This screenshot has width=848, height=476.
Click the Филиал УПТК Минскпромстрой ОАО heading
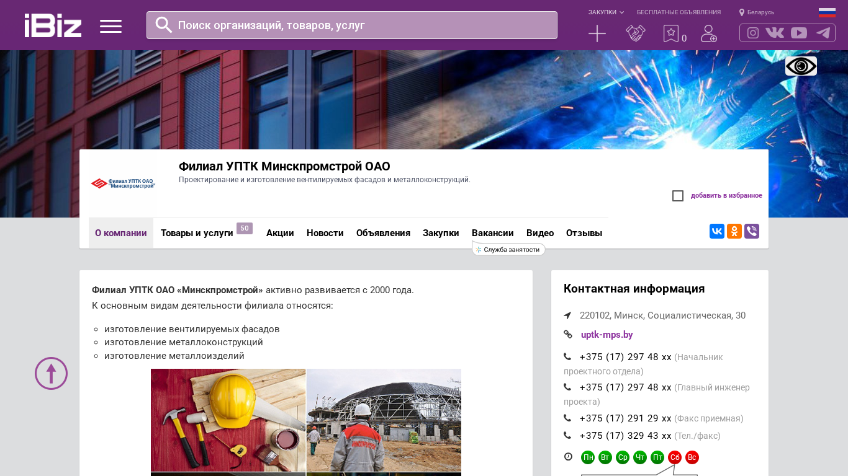pyautogui.click(x=284, y=166)
